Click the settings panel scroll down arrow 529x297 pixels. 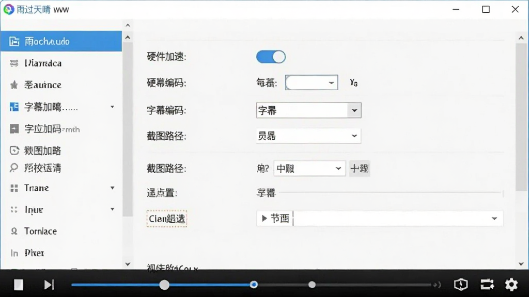coord(521,264)
